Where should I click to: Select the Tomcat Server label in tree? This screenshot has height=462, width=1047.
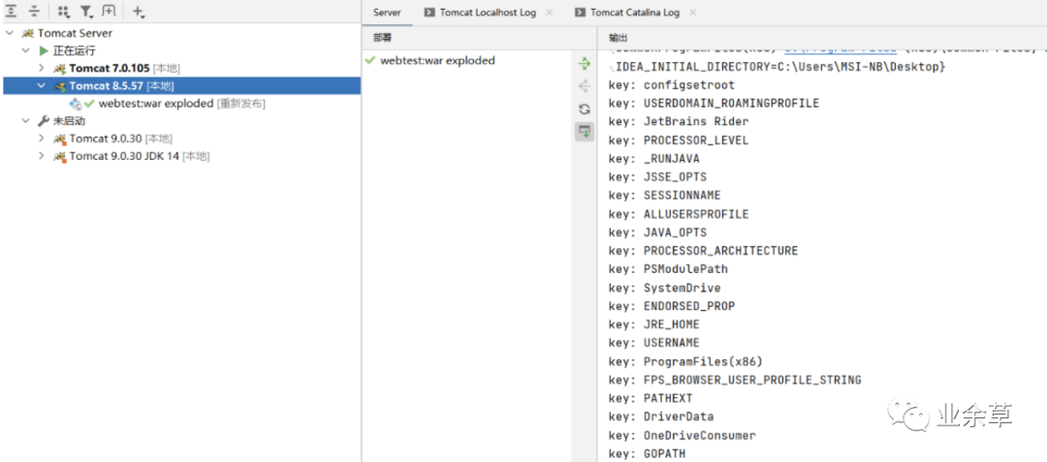coord(75,33)
